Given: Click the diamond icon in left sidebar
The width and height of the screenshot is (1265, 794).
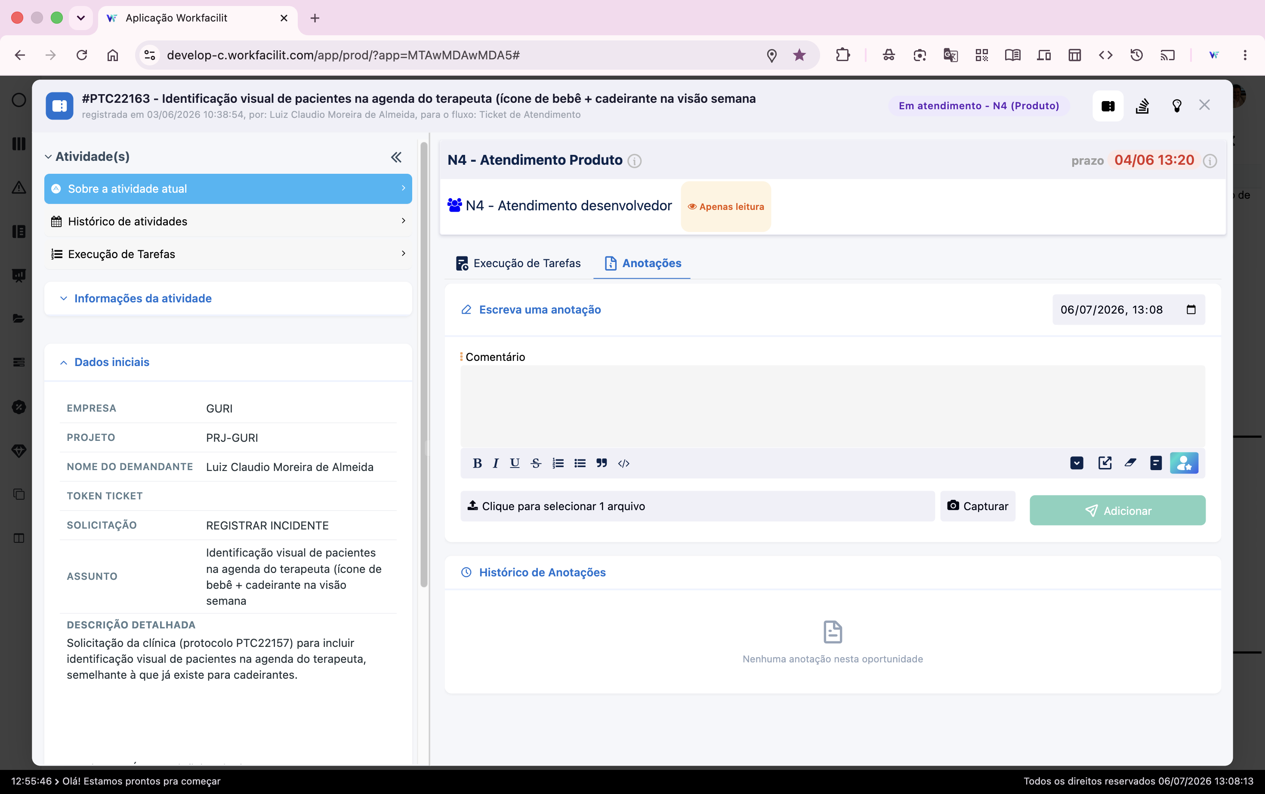Looking at the screenshot, I should [x=19, y=451].
